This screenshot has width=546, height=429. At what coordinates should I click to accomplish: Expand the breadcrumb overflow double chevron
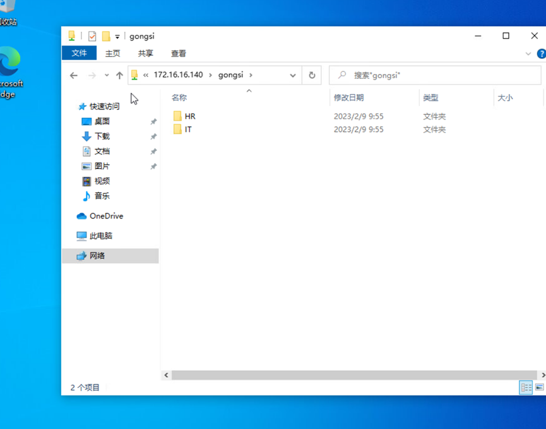(146, 75)
